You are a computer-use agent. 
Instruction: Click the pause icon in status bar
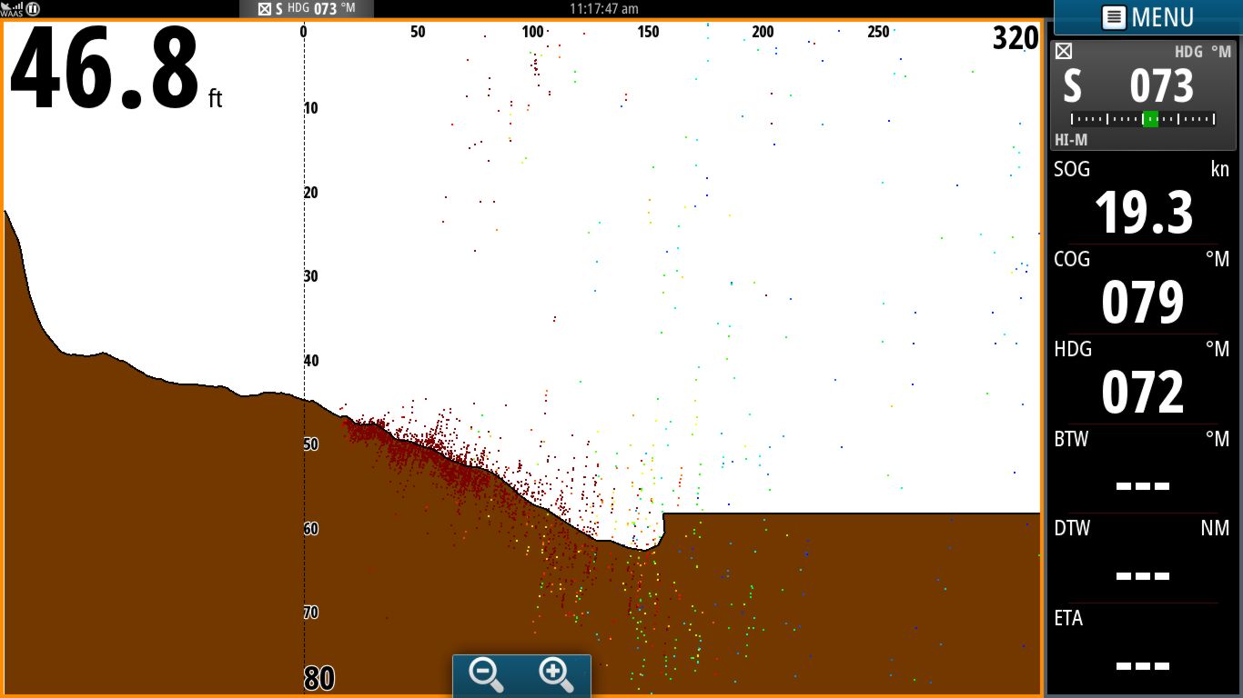coord(34,8)
